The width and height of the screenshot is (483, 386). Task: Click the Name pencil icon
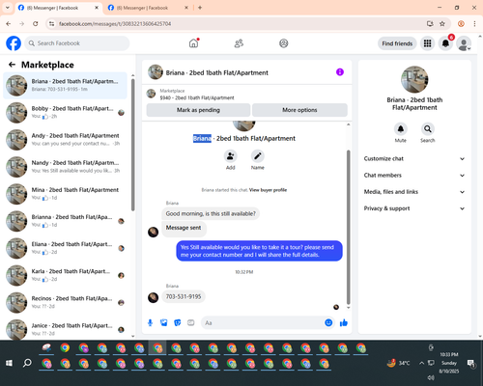click(x=258, y=156)
